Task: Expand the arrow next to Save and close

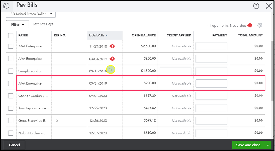Action: click(x=268, y=145)
